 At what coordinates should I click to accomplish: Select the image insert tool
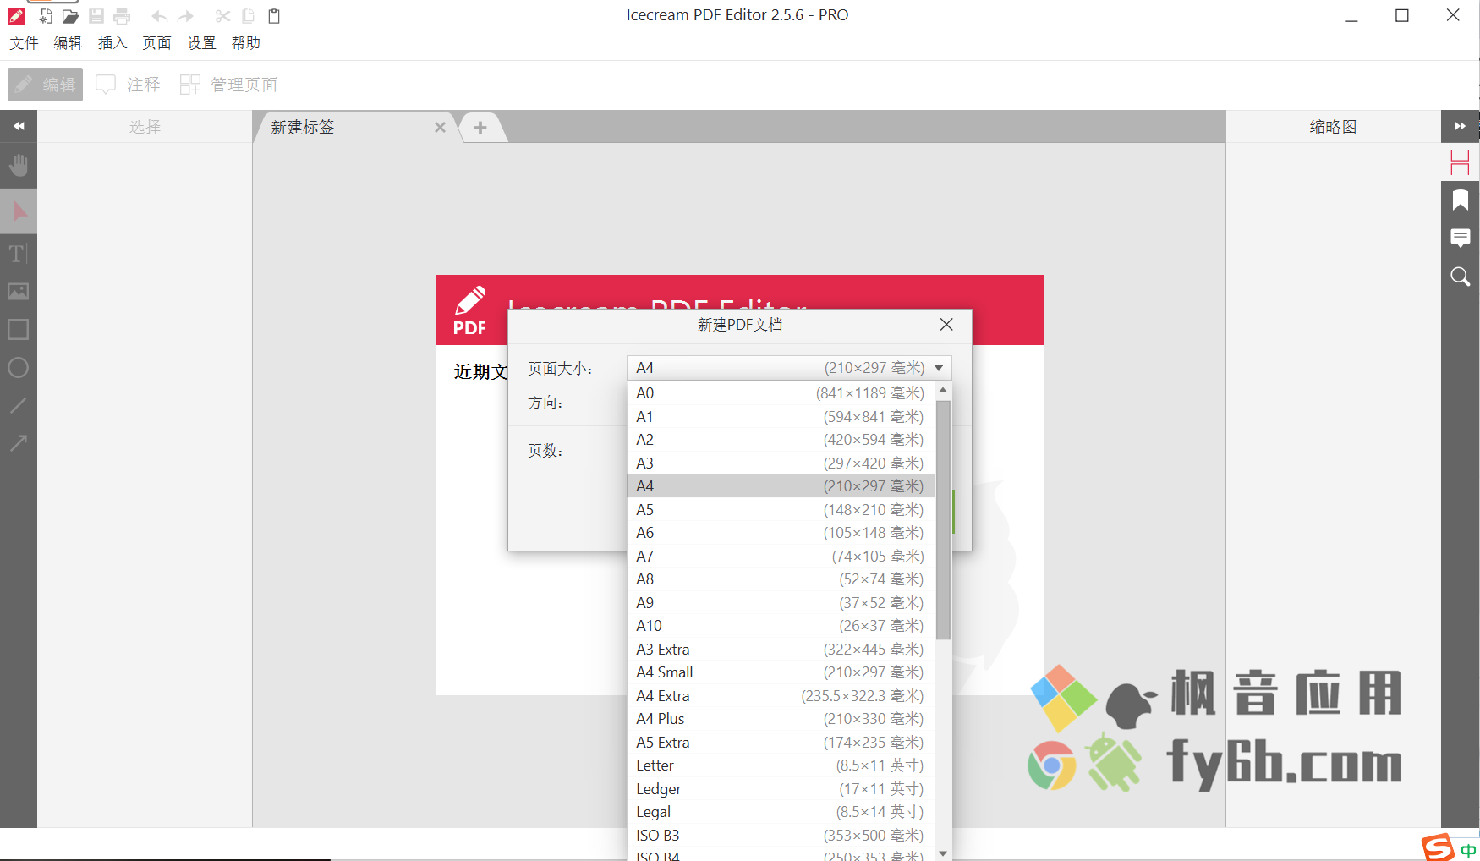tap(19, 291)
